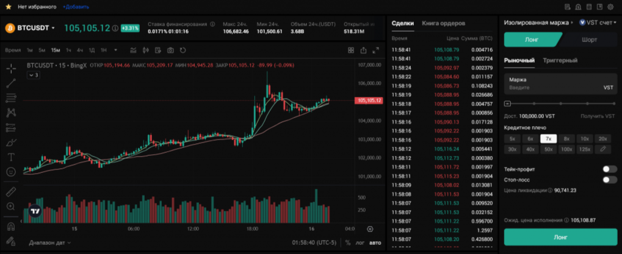The width and height of the screenshot is (622, 254).
Task: Select the crosshair cursor tool
Action: click(x=11, y=68)
